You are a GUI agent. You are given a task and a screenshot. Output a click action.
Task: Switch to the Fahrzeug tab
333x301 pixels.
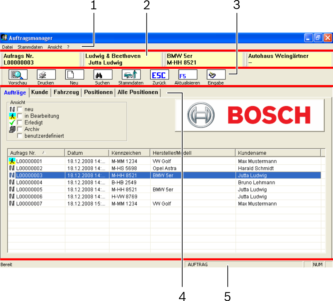(66, 92)
